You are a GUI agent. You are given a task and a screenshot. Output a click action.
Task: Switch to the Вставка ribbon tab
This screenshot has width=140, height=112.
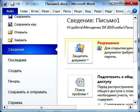35,11
